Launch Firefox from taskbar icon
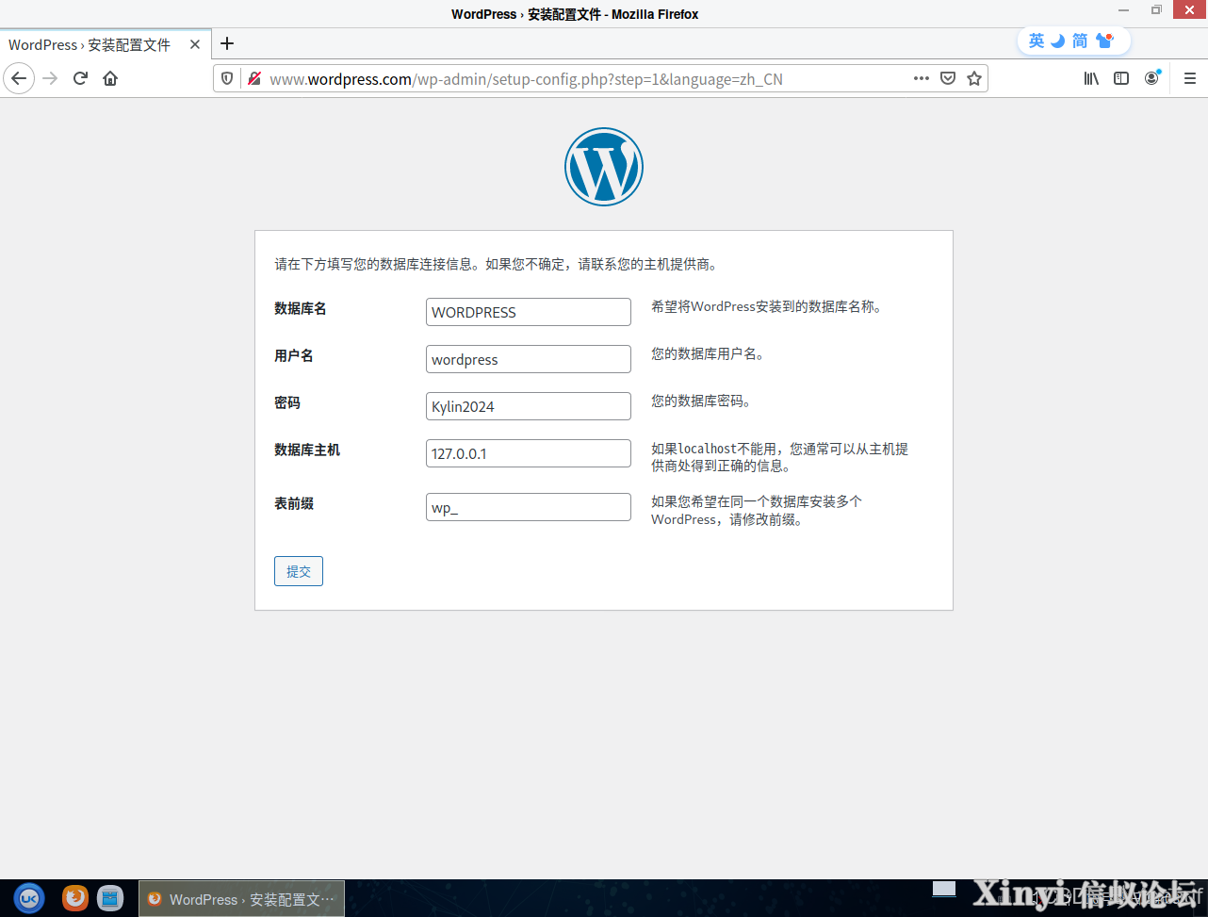1208x917 pixels. 75,898
